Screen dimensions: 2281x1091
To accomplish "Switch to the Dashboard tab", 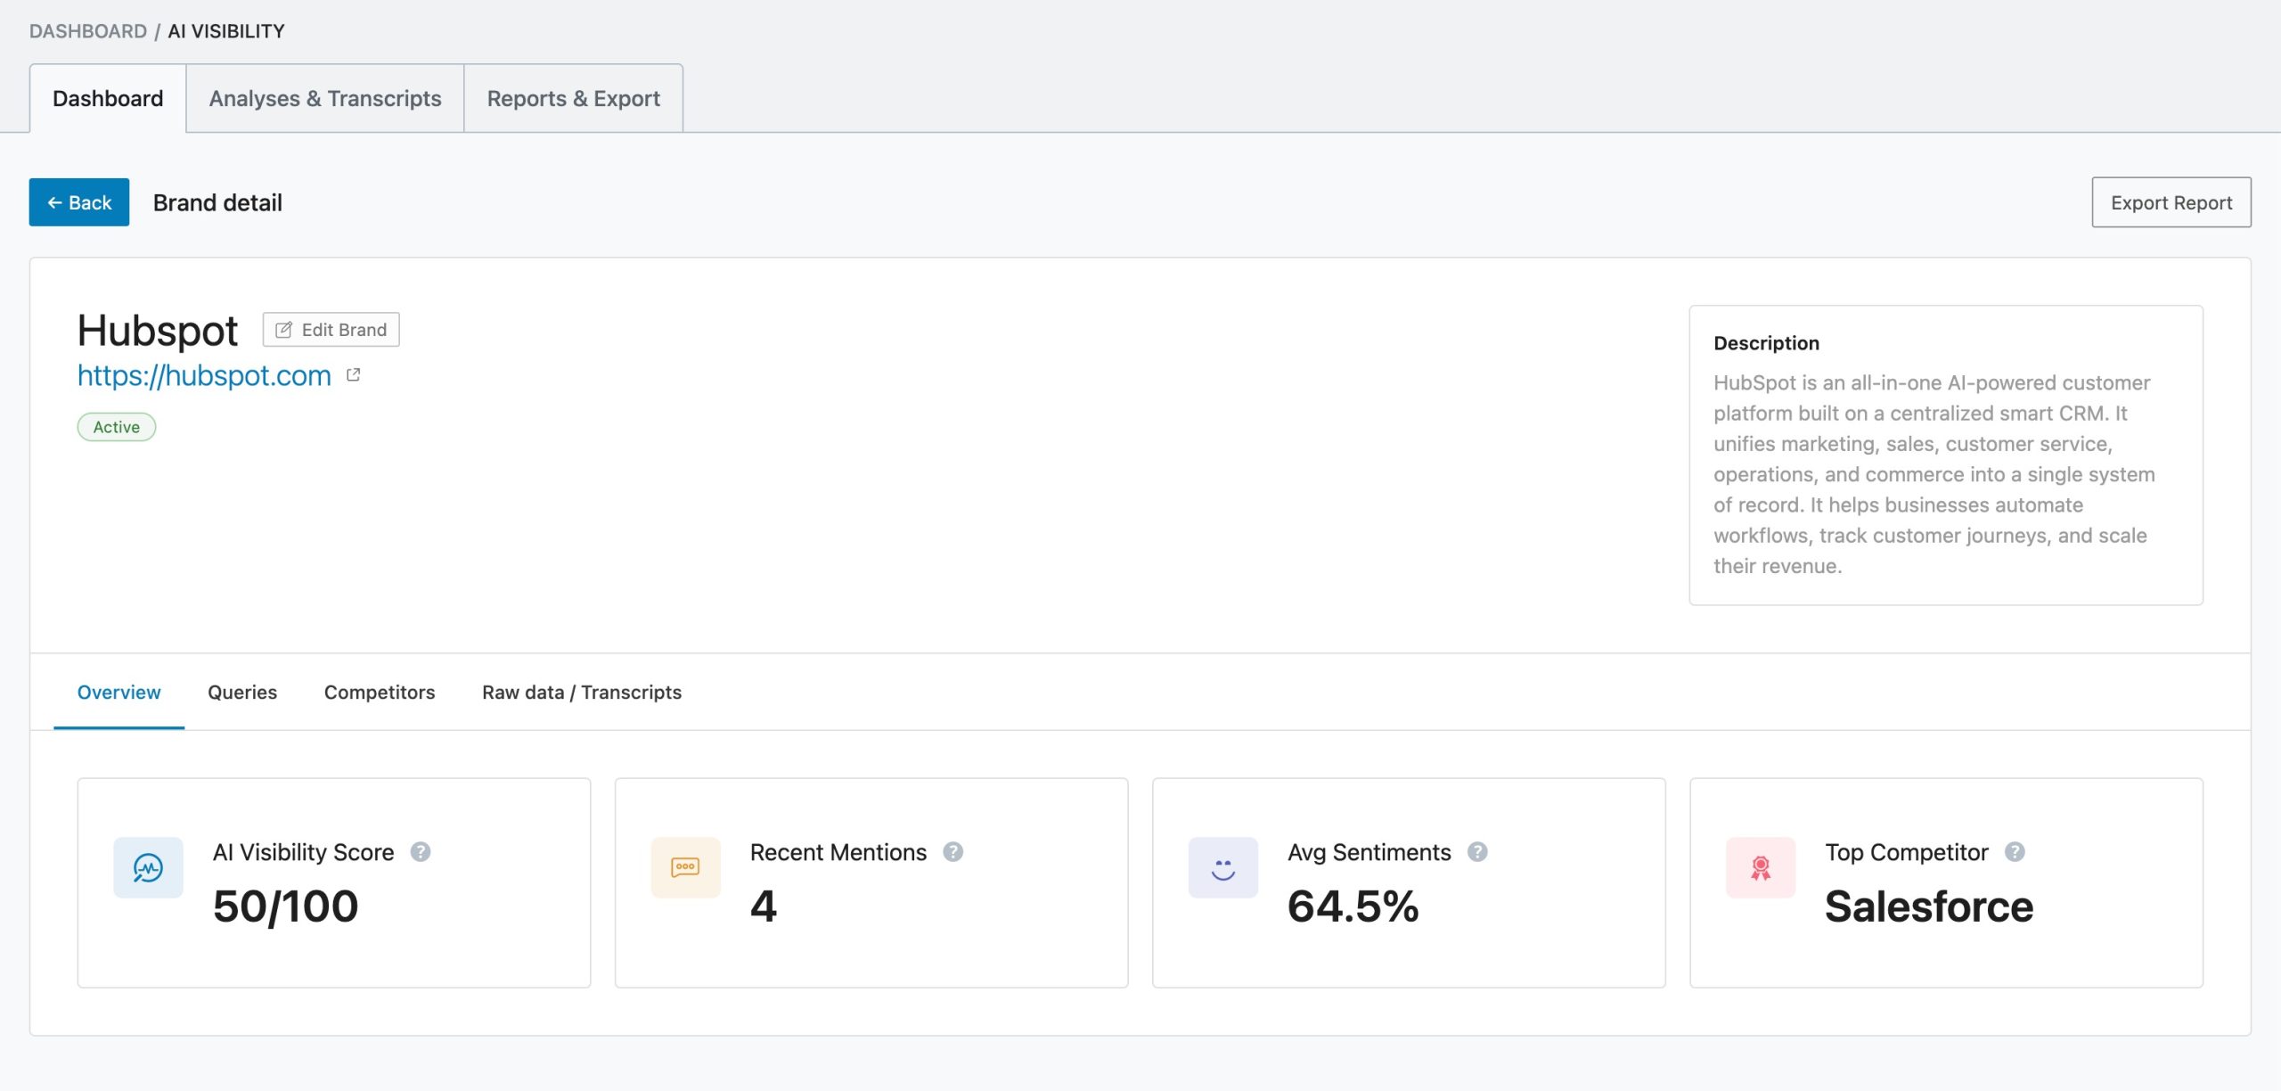I will [x=108, y=98].
